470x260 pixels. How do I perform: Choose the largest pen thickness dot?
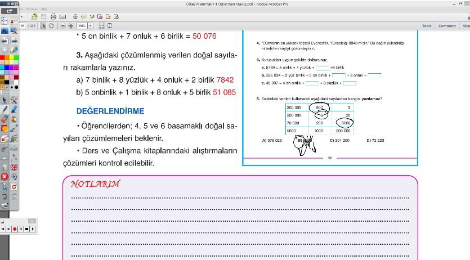(x=16, y=87)
